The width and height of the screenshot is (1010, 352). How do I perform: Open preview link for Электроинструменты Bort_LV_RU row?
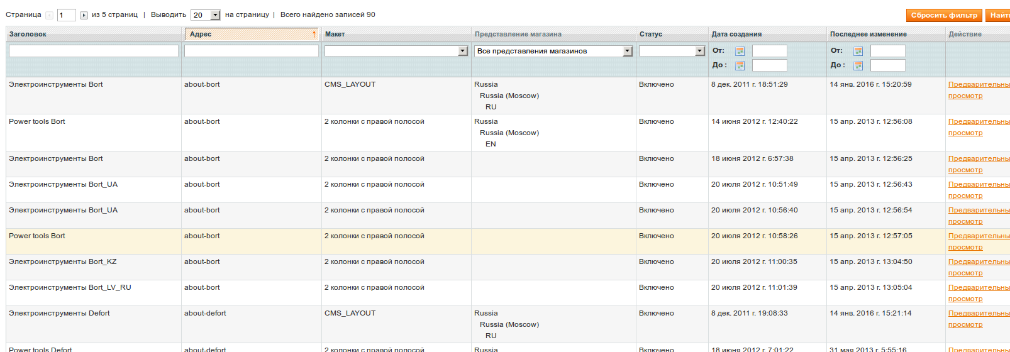pyautogui.click(x=979, y=293)
